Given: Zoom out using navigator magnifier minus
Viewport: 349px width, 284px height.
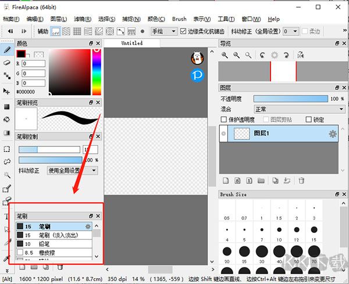Looking at the screenshot, I should click(x=236, y=55).
